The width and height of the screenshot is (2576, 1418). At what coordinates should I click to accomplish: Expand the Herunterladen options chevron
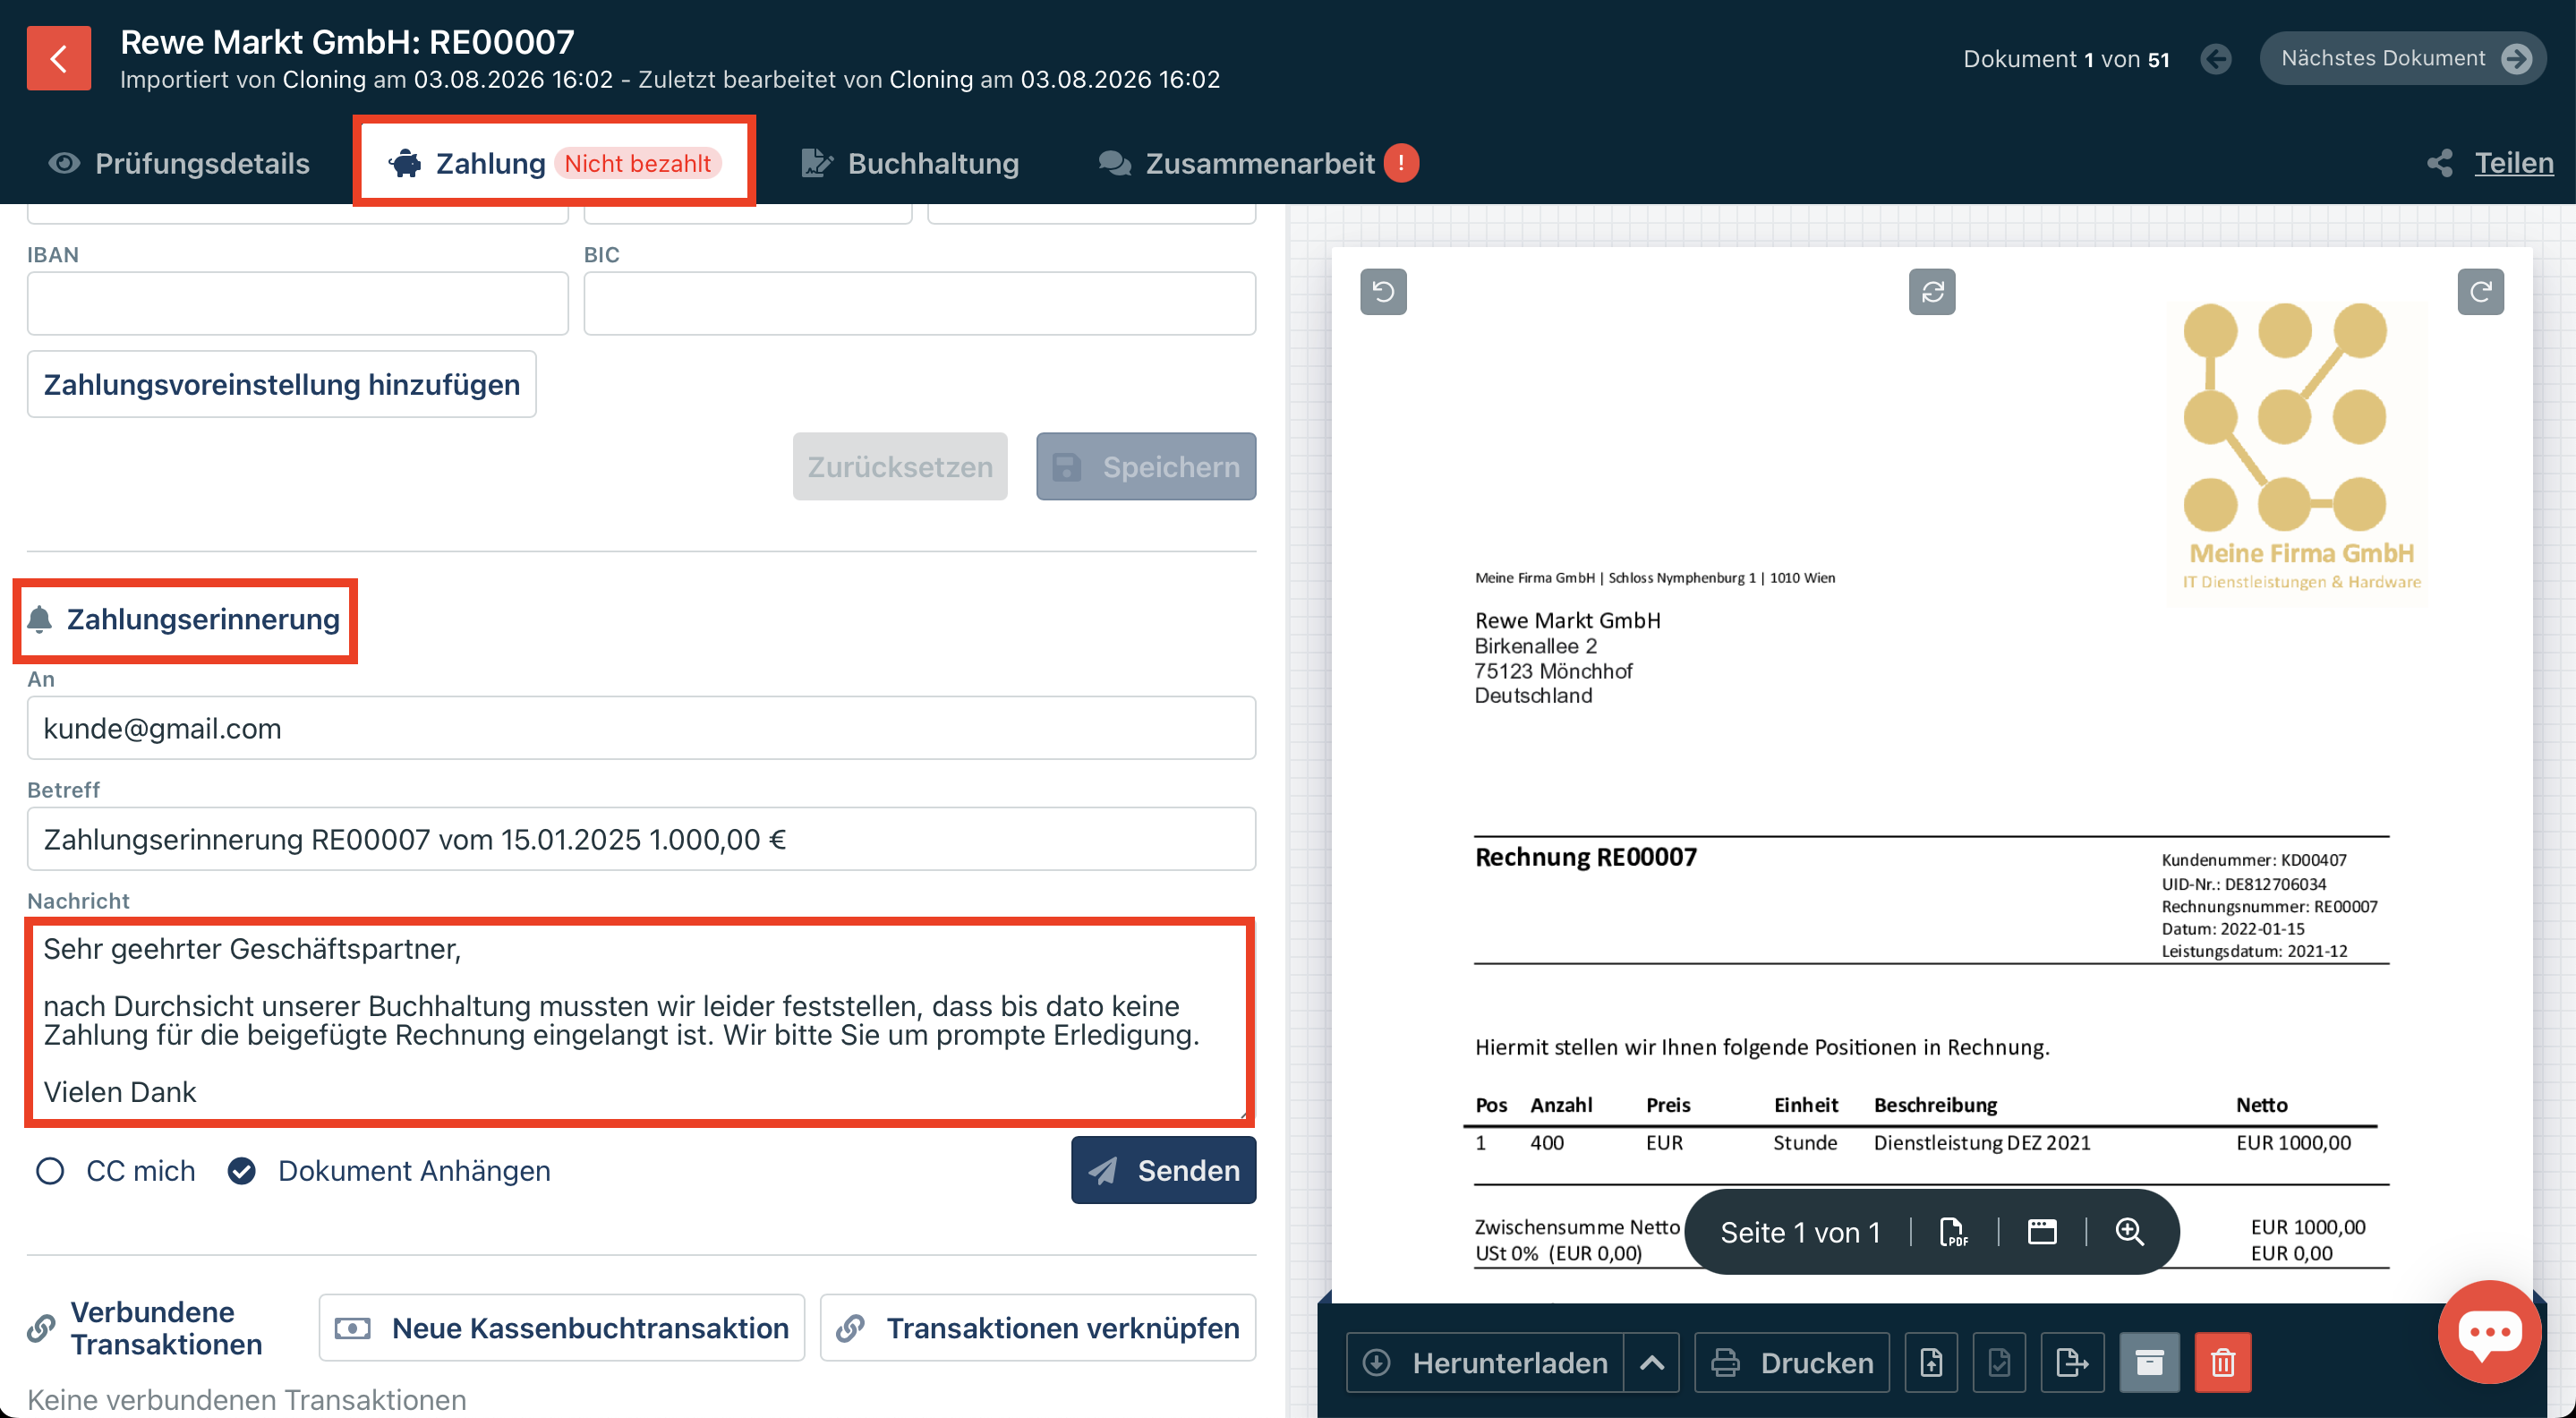1652,1362
